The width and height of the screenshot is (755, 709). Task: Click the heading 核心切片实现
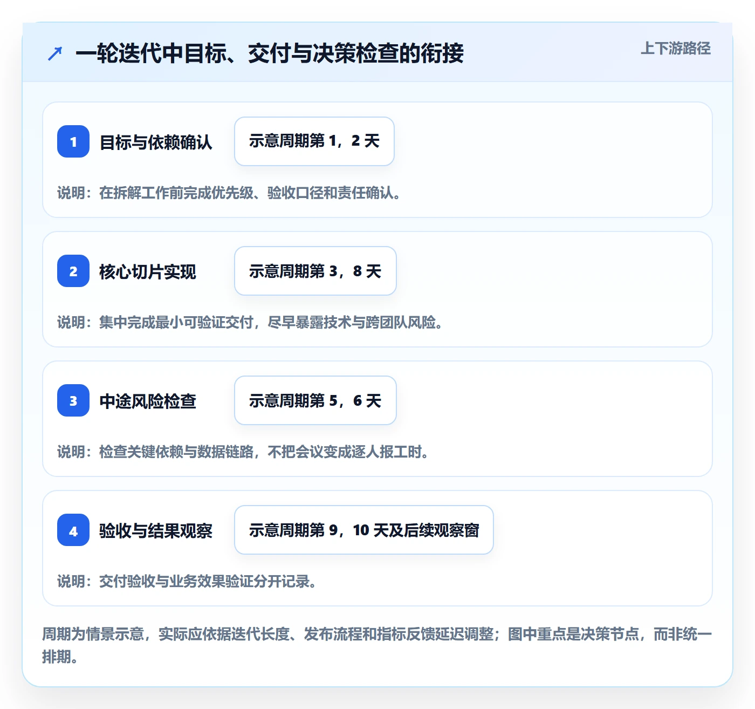coord(148,272)
